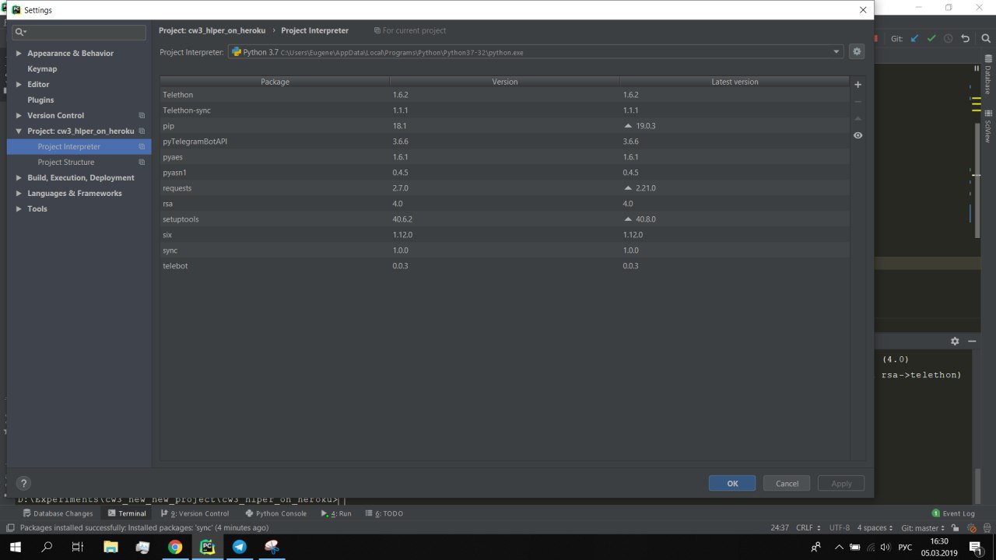Click the search everywhere magnifier icon
996x560 pixels.
tap(985, 38)
